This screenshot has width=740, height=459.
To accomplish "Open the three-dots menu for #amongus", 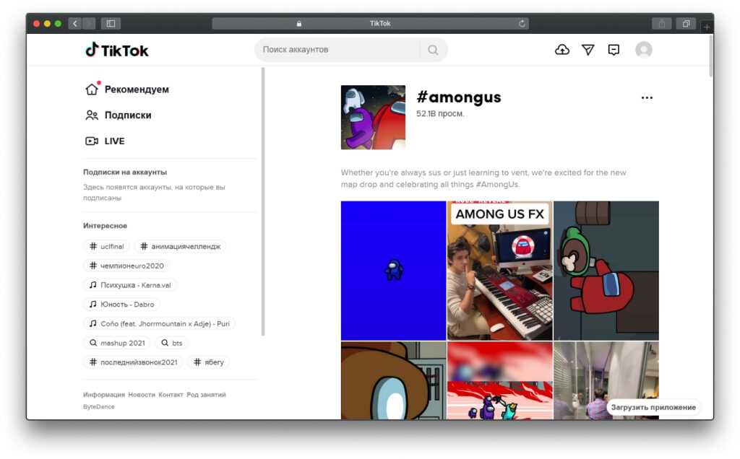I will tap(647, 98).
